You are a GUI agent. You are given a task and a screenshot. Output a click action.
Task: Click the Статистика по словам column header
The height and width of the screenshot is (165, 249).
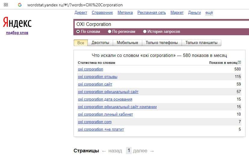[x=97, y=63]
